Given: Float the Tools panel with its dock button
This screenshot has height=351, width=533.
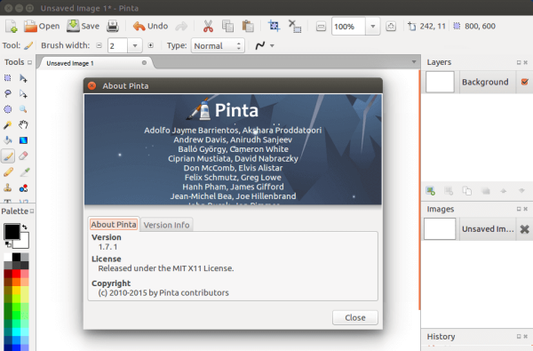Looking at the screenshot, I should coord(30,62).
